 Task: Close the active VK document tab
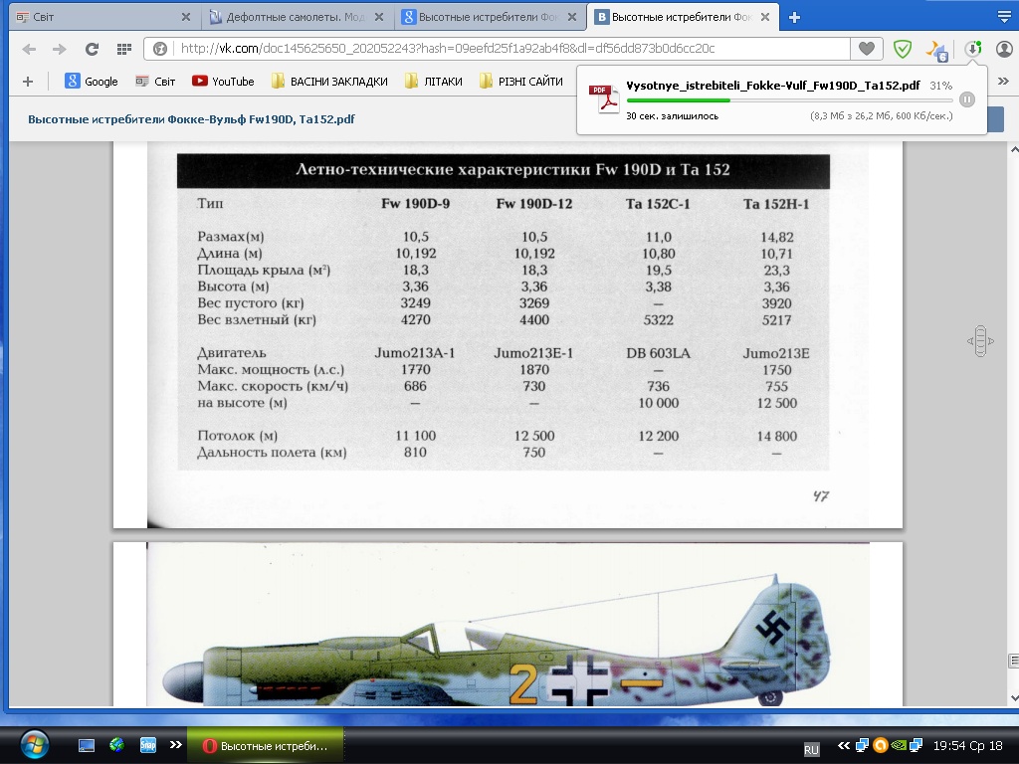point(765,17)
